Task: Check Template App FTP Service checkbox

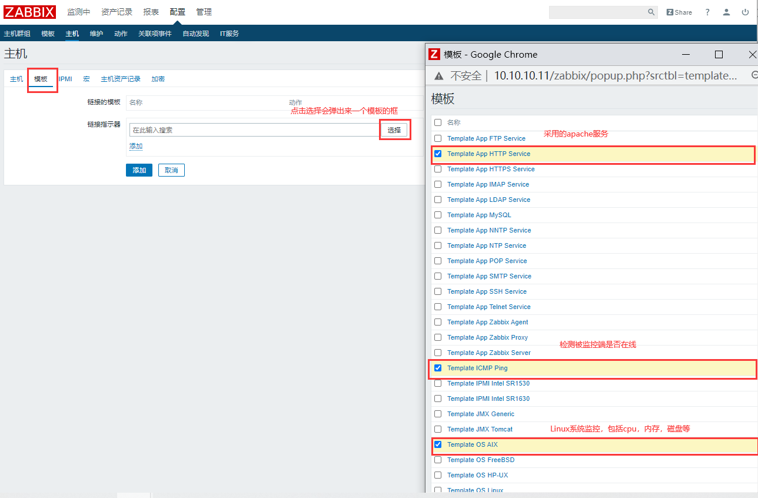Action: (x=437, y=138)
